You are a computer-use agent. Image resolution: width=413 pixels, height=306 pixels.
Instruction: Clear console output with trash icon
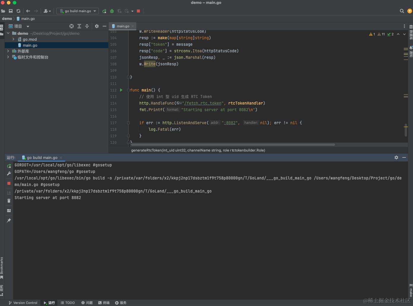pos(9,201)
